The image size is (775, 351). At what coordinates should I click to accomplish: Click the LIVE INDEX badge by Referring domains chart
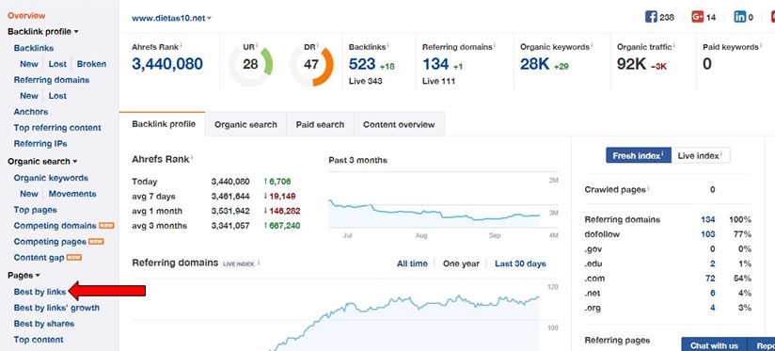tap(238, 264)
